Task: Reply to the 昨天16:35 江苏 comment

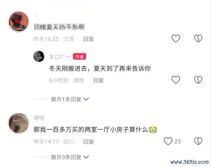Action: [x=88, y=39]
